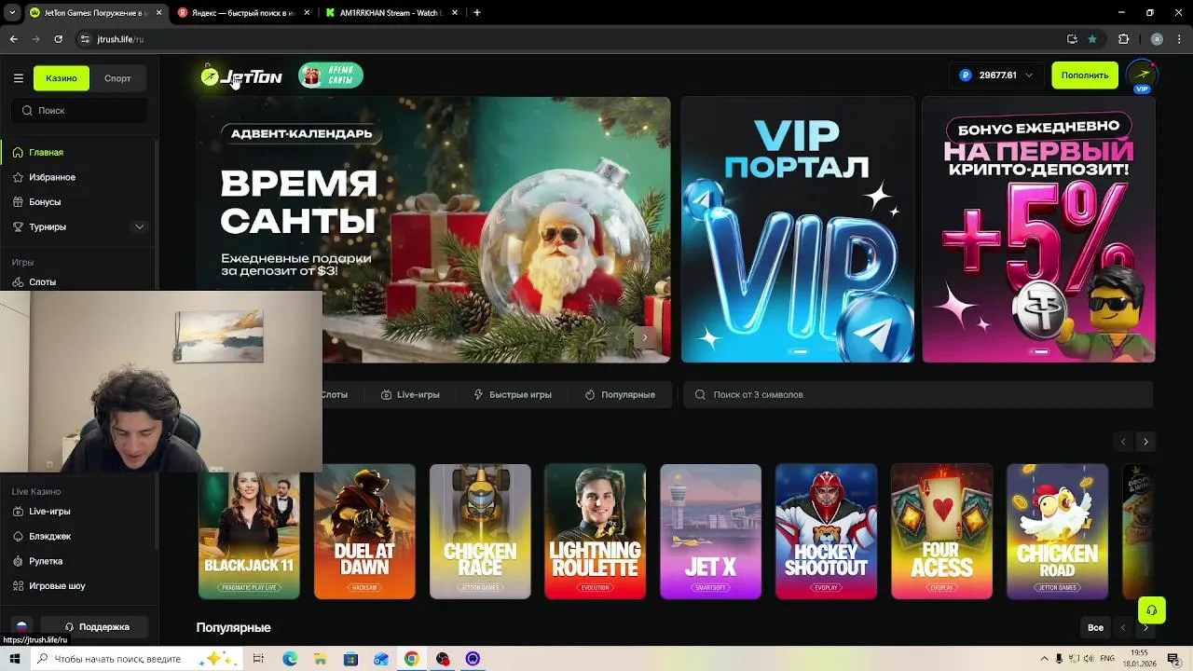Show hidden system tray icons
This screenshot has width=1193, height=671.
(x=1044, y=659)
